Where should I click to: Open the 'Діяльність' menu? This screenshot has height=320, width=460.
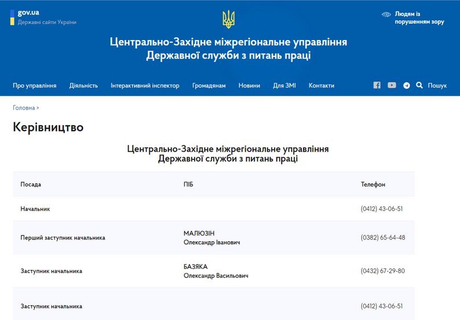[x=83, y=85]
